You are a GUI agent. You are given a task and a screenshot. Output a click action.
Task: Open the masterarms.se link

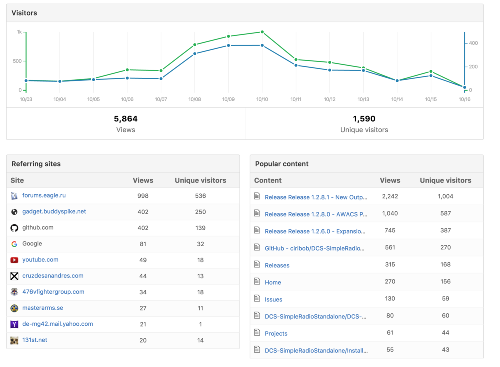42,308
